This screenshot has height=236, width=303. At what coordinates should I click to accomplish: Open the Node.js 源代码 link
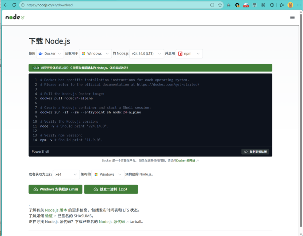click(x=112, y=222)
